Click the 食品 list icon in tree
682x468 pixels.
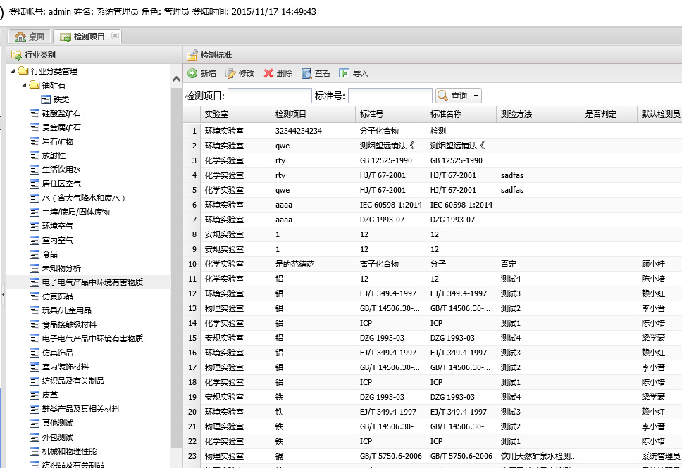point(35,254)
